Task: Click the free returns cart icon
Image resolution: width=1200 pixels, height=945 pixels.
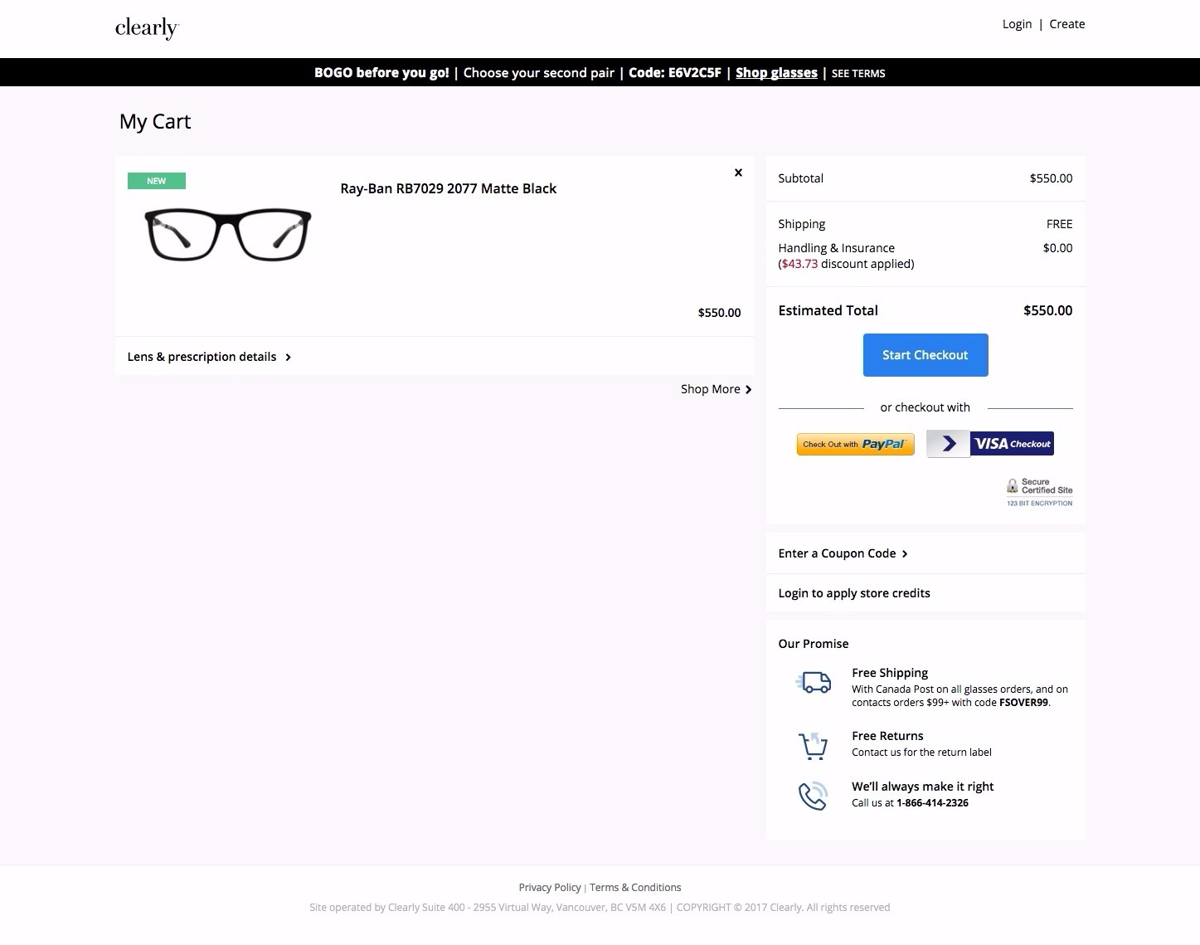Action: click(813, 745)
